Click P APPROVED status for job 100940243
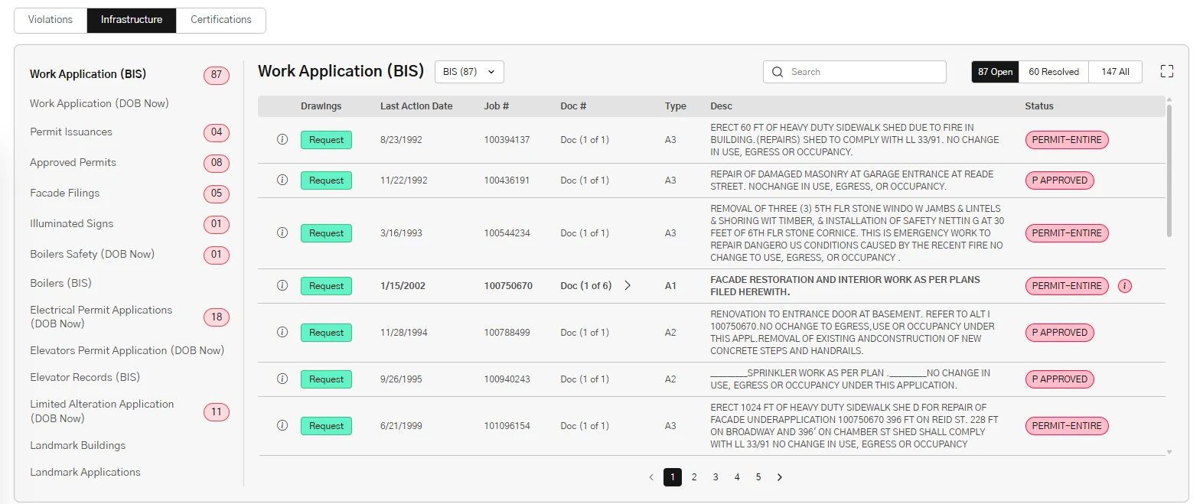The height and width of the screenshot is (504, 1203). [x=1060, y=379]
